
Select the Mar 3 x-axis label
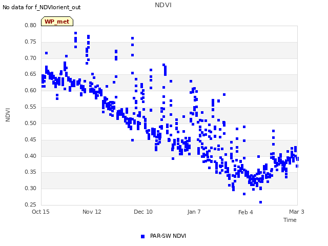tap(297, 212)
